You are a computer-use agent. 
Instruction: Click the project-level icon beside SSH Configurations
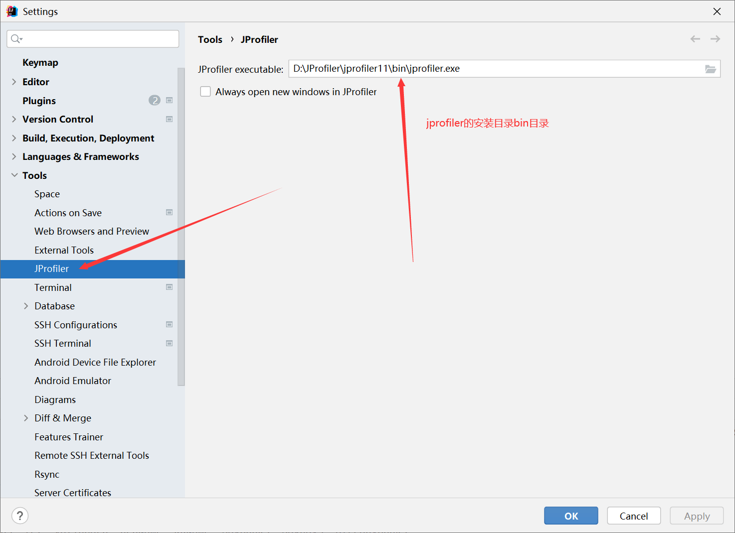point(170,325)
